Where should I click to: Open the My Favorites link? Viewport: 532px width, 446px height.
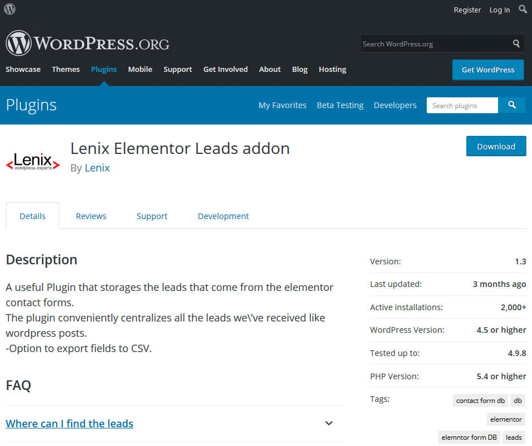tap(282, 105)
